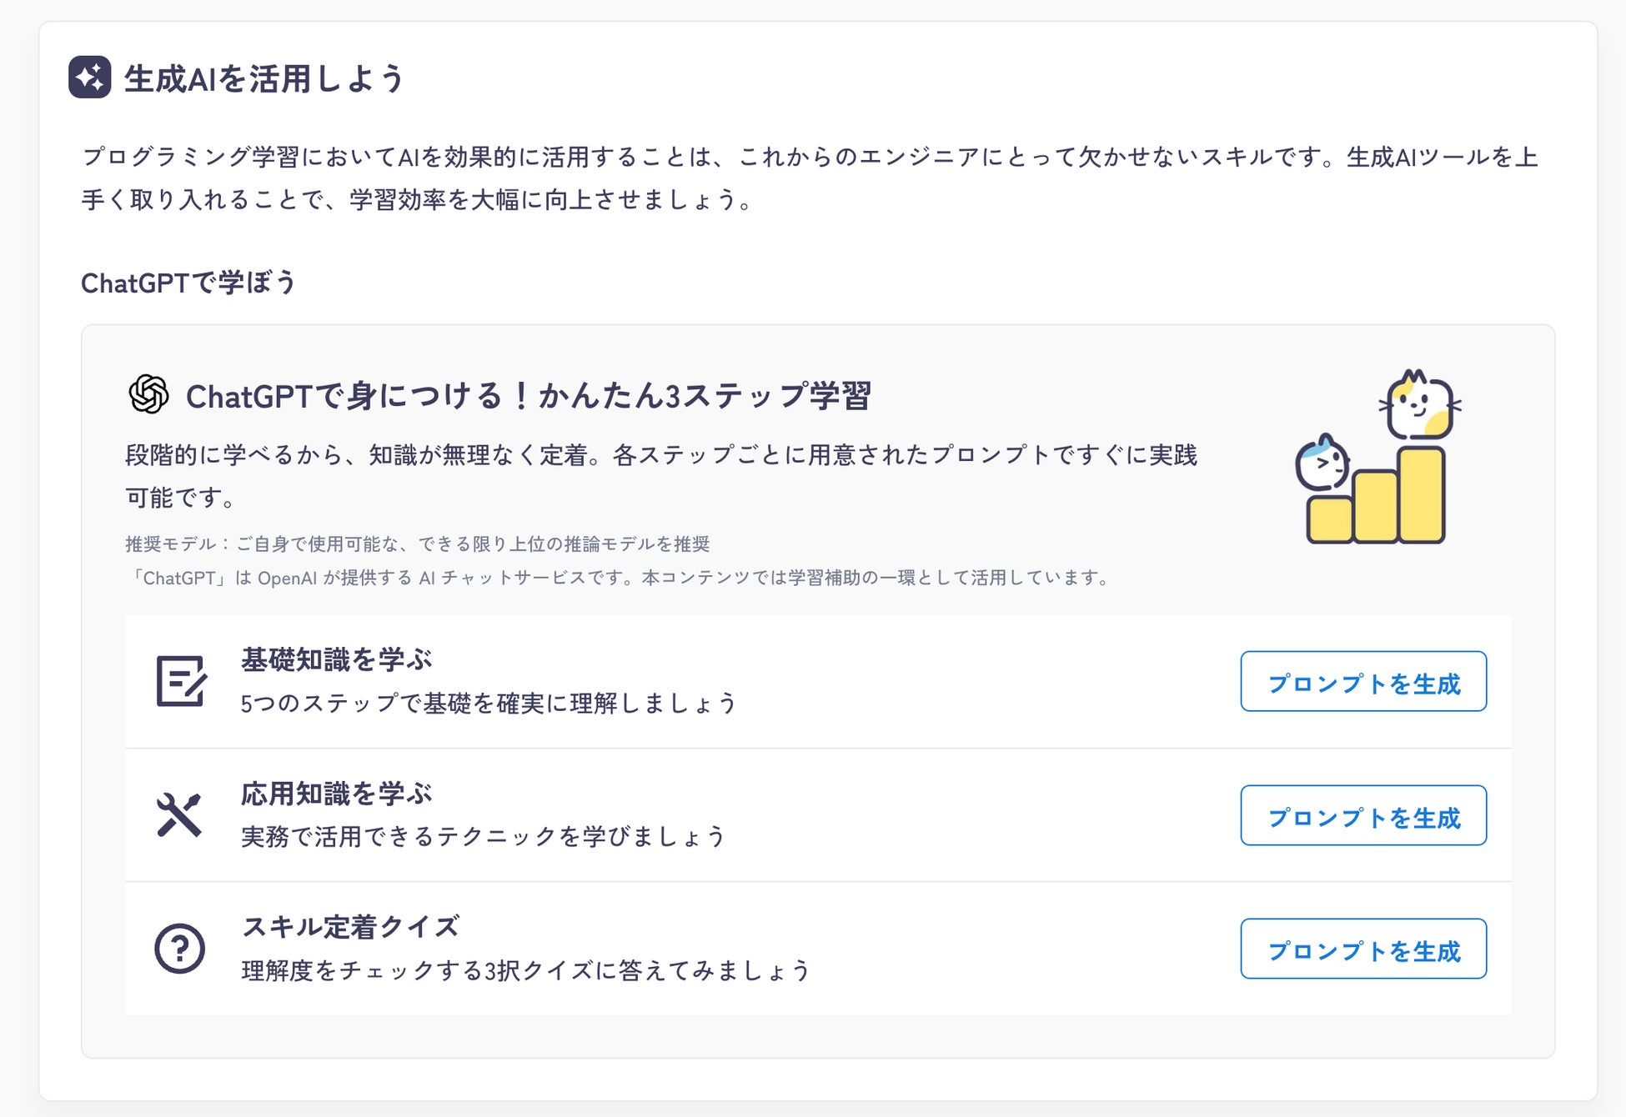Generate prompt for スキル定着クイズ
Image resolution: width=1626 pixels, height=1117 pixels.
(x=1363, y=949)
